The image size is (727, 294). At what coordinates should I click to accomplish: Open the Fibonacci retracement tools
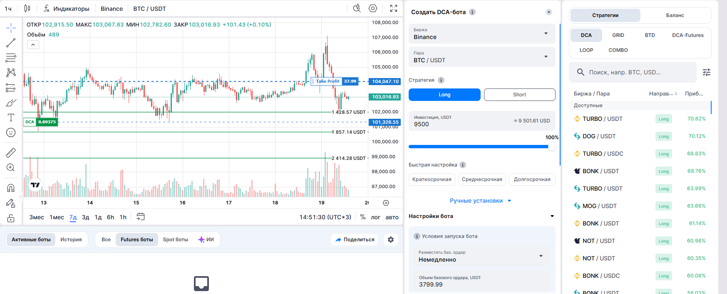point(11,58)
